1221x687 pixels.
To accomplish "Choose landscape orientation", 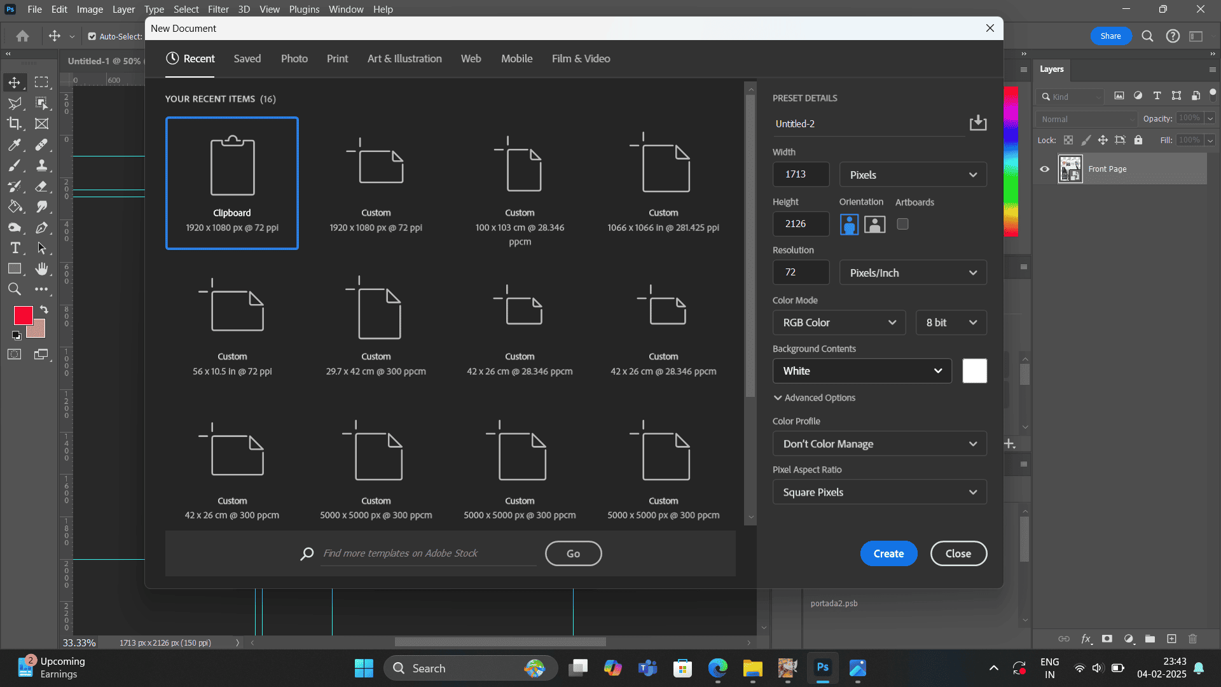I will (874, 224).
